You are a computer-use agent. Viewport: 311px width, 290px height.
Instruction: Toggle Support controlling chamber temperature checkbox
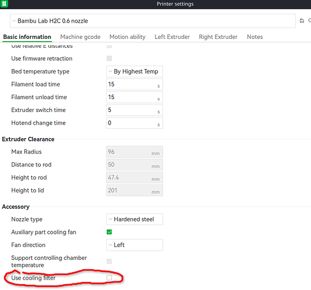[x=109, y=261]
